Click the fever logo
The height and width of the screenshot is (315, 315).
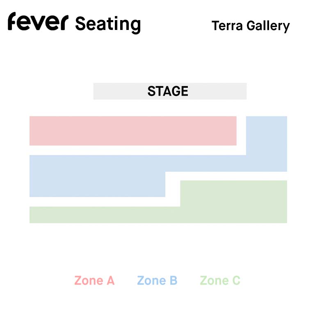click(x=38, y=21)
